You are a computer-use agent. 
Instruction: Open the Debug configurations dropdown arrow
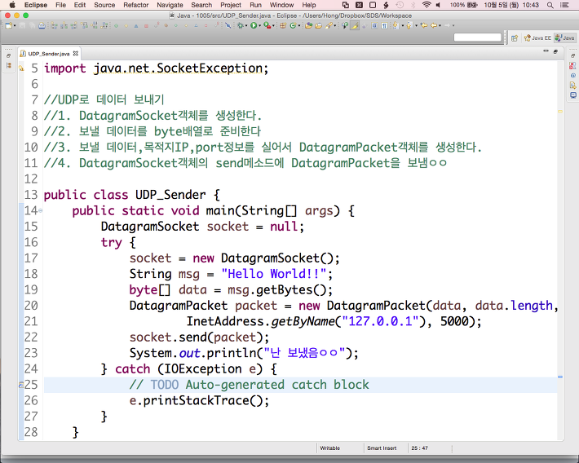246,25
